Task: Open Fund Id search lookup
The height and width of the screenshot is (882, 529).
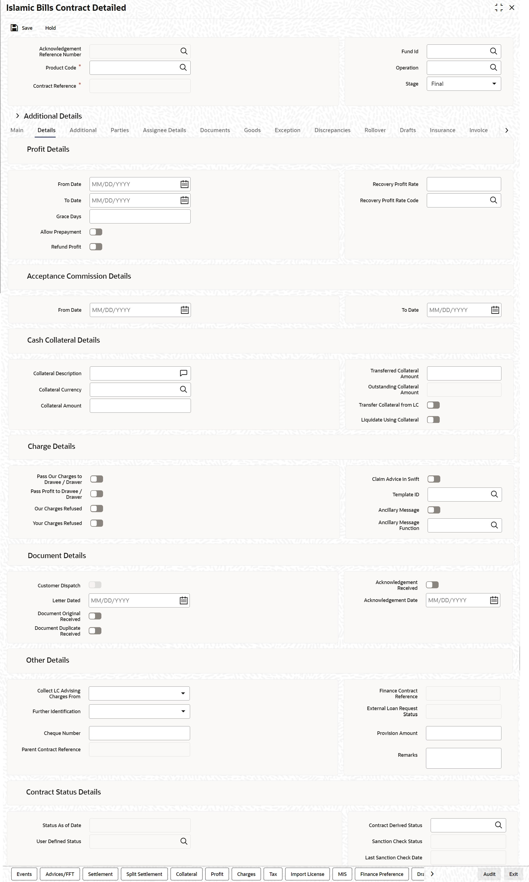Action: click(493, 51)
